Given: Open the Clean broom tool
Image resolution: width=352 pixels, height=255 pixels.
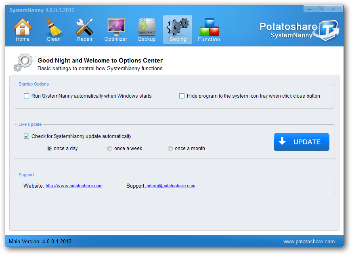Looking at the screenshot, I should click(x=54, y=29).
